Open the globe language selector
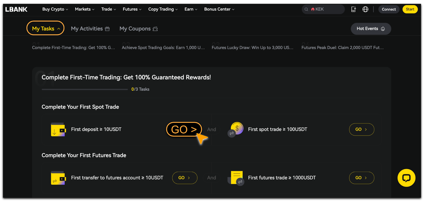 pyautogui.click(x=365, y=9)
